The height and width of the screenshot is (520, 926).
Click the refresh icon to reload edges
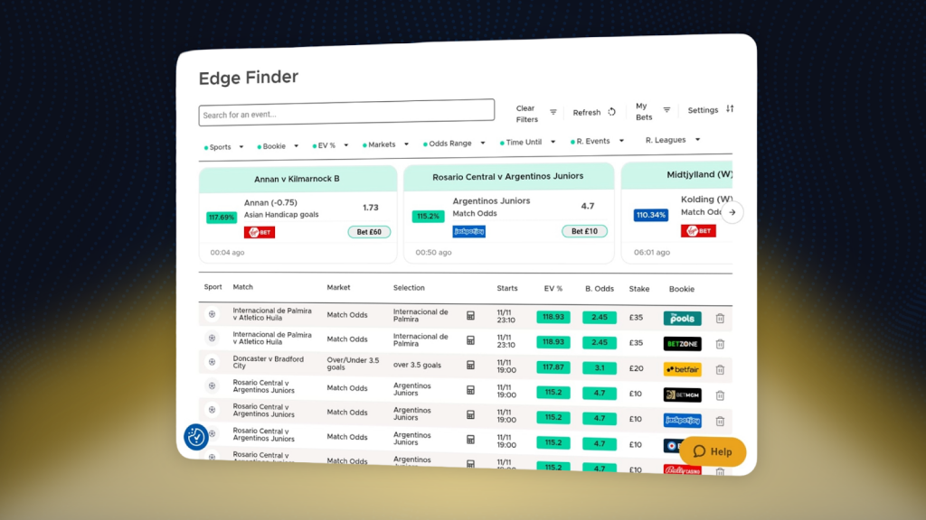coord(611,111)
